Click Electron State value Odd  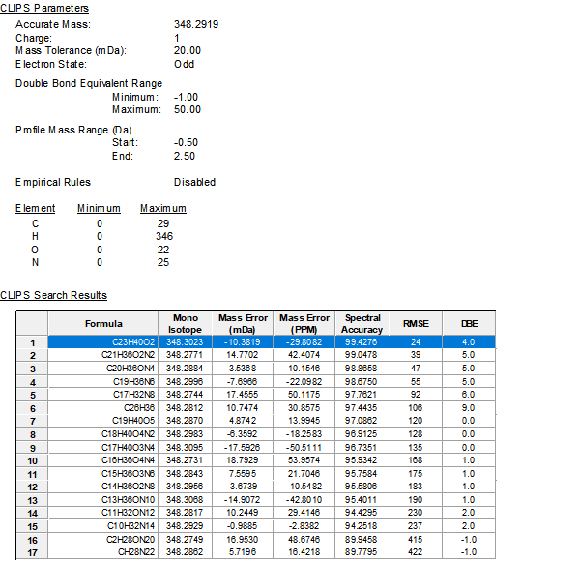(184, 64)
